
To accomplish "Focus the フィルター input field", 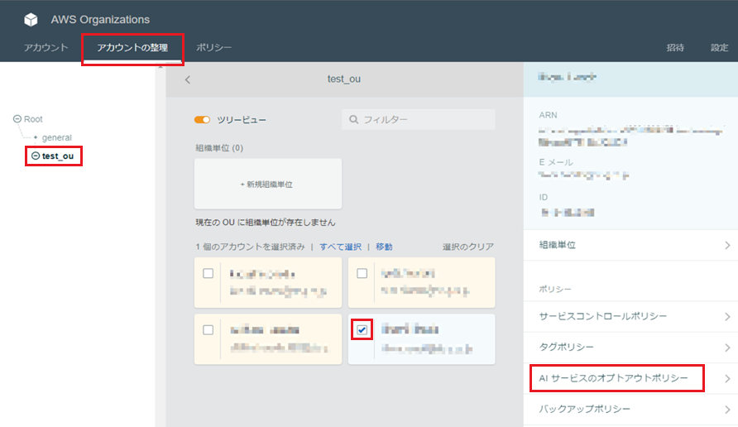I will pyautogui.click(x=419, y=120).
